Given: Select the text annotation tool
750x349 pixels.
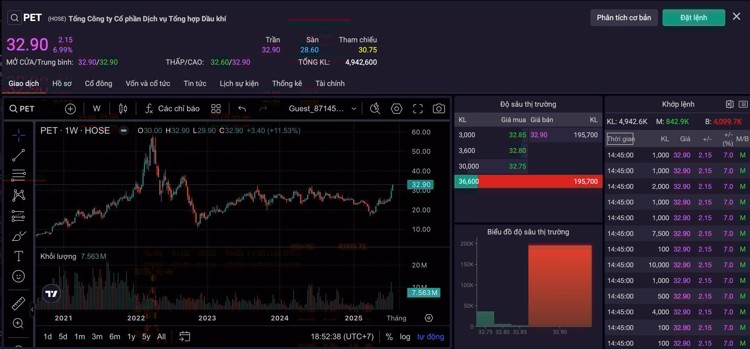Looking at the screenshot, I should click(x=18, y=256).
